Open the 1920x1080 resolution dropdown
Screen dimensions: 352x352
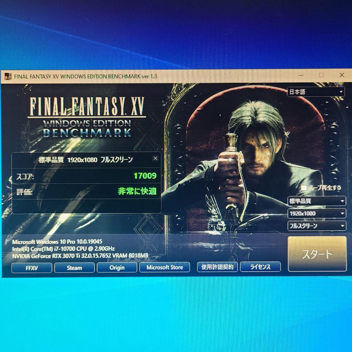coord(317,213)
